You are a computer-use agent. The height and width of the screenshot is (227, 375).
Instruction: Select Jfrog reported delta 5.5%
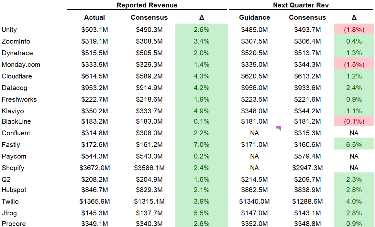coord(202,213)
